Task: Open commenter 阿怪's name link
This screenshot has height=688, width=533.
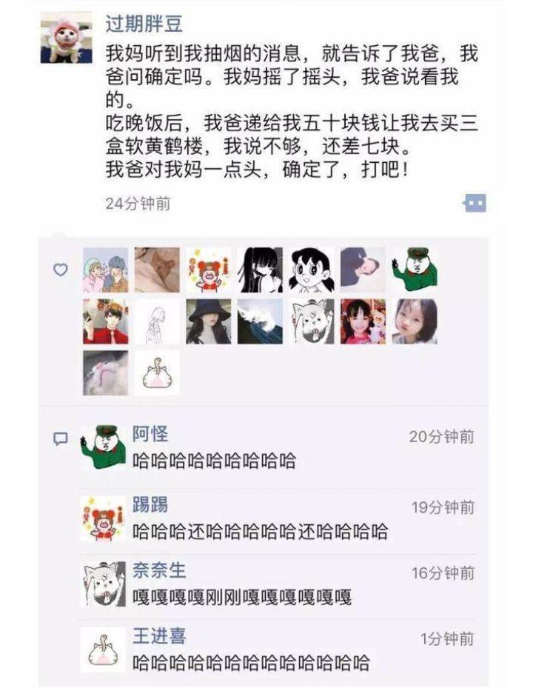Action: (x=150, y=434)
